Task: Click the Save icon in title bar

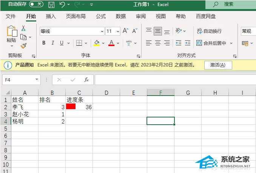Action: point(51,5)
